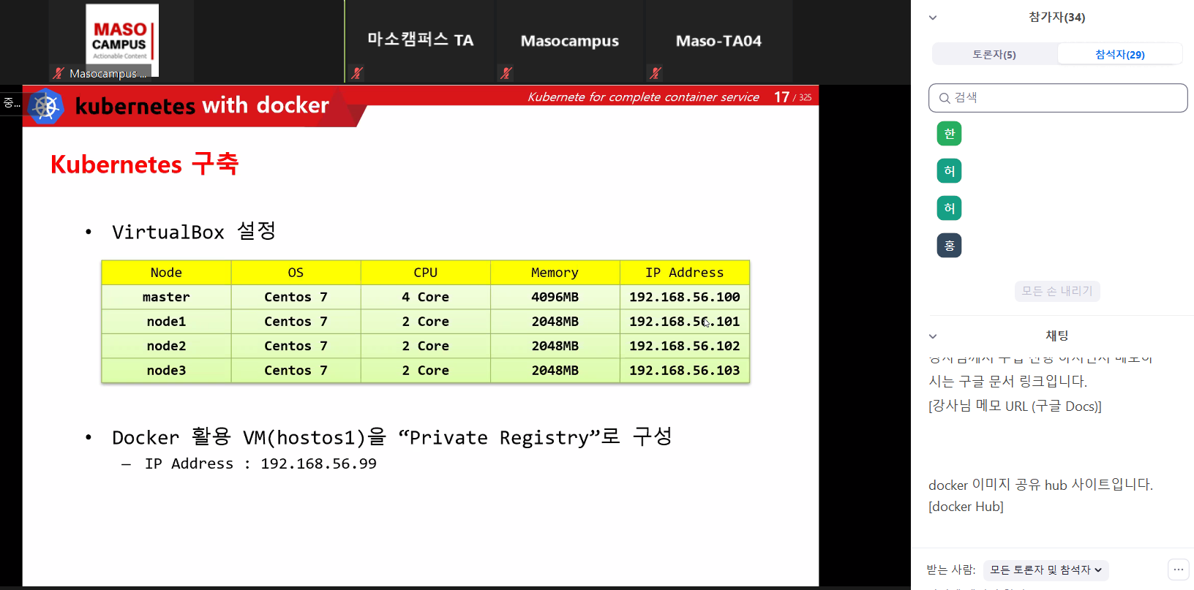Open the 모든 토론자 및 참석자 recipient dropdown
The image size is (1194, 590).
1045,570
